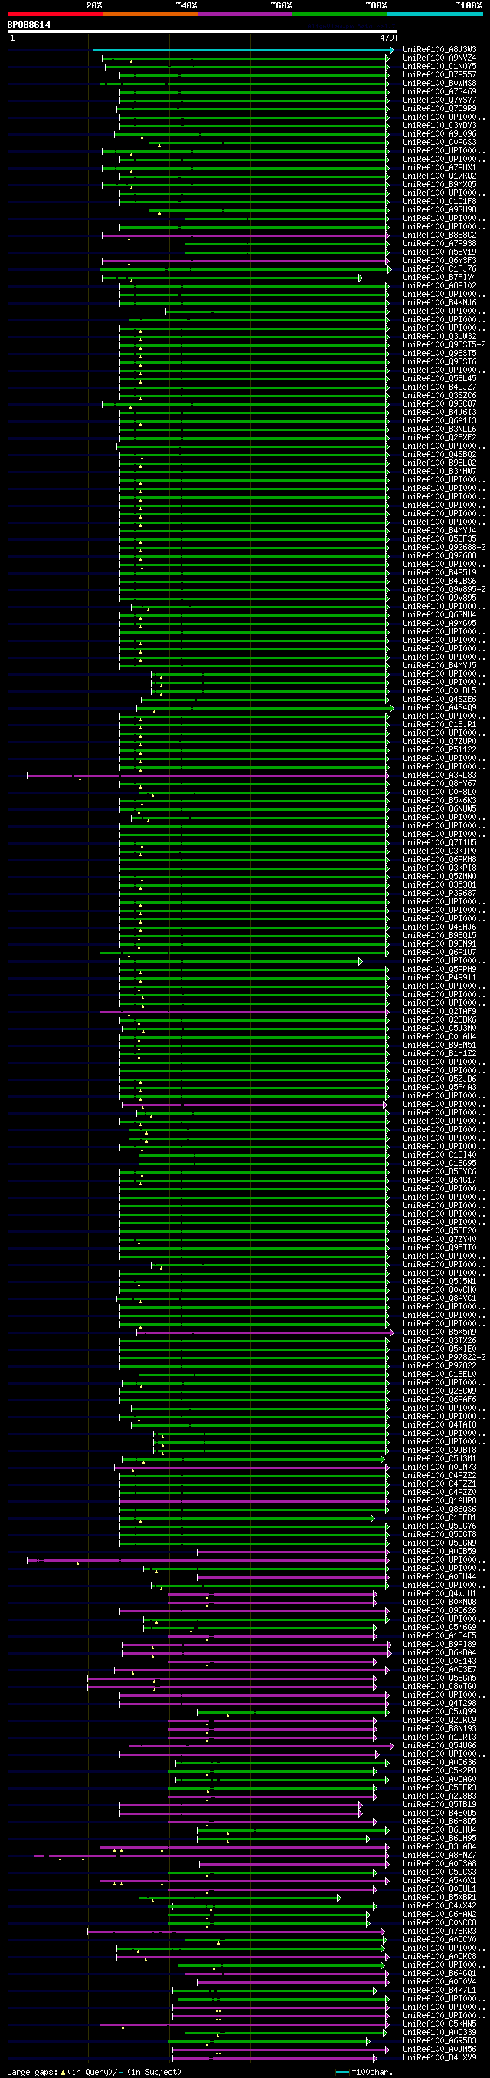
Task: Click the UniRef100_C0HAU4 label
Action: tap(439, 1037)
